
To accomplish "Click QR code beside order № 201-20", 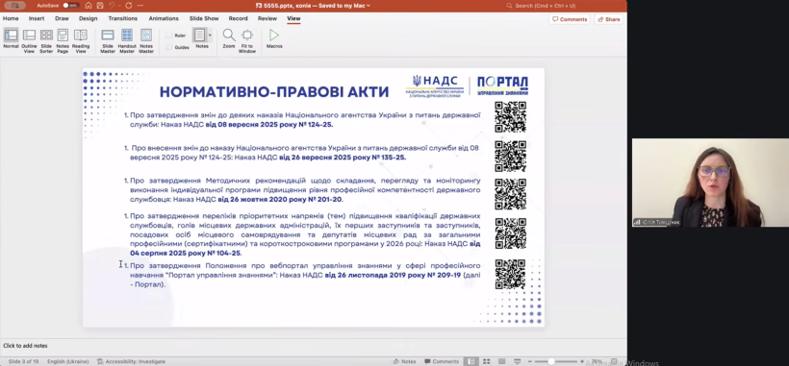I will tap(510, 194).
